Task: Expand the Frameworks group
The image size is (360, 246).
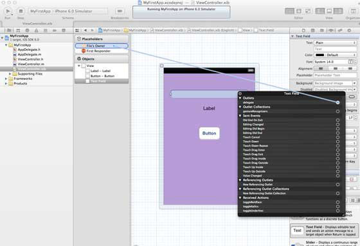Action: click(x=6, y=79)
